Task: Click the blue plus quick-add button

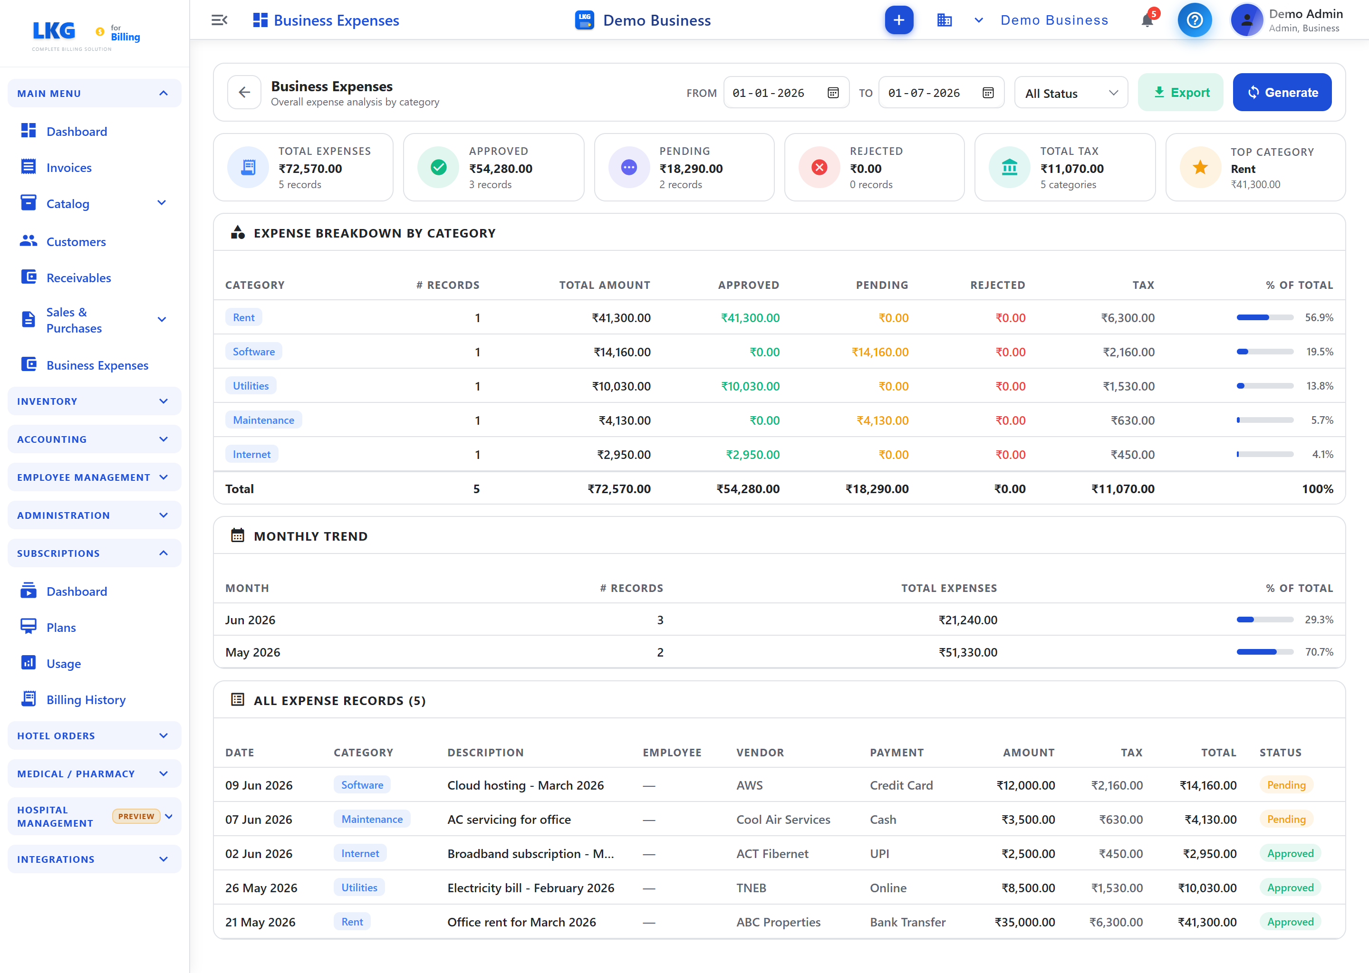Action: pos(898,20)
